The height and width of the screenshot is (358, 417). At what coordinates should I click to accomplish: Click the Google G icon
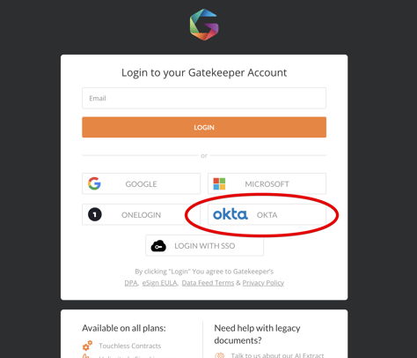point(94,183)
